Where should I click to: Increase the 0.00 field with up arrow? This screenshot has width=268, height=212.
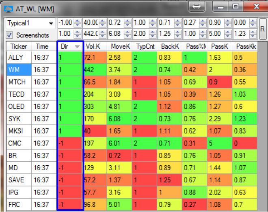point(253,21)
